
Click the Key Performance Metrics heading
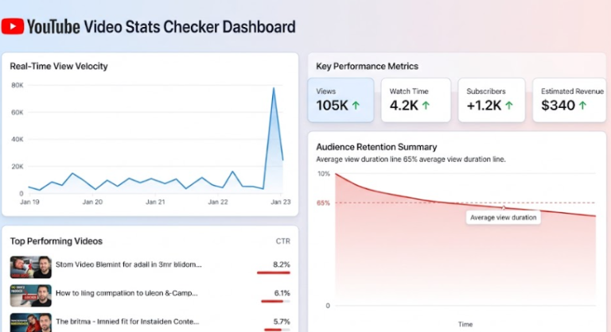click(367, 66)
